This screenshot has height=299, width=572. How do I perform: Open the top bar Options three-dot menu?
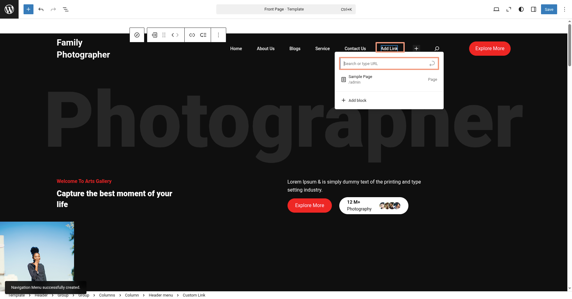pyautogui.click(x=565, y=9)
